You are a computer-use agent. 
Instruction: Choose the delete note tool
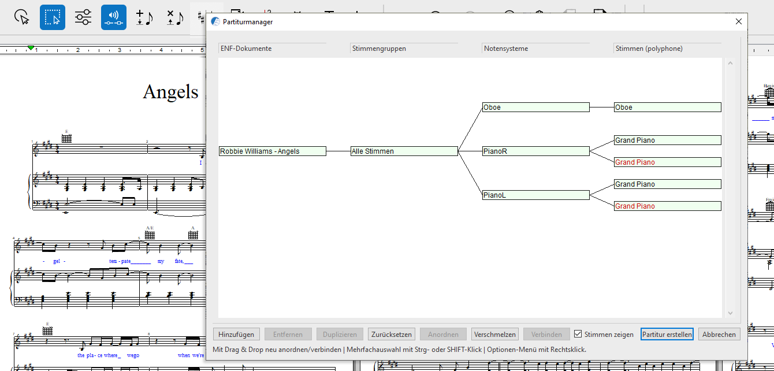tap(175, 17)
